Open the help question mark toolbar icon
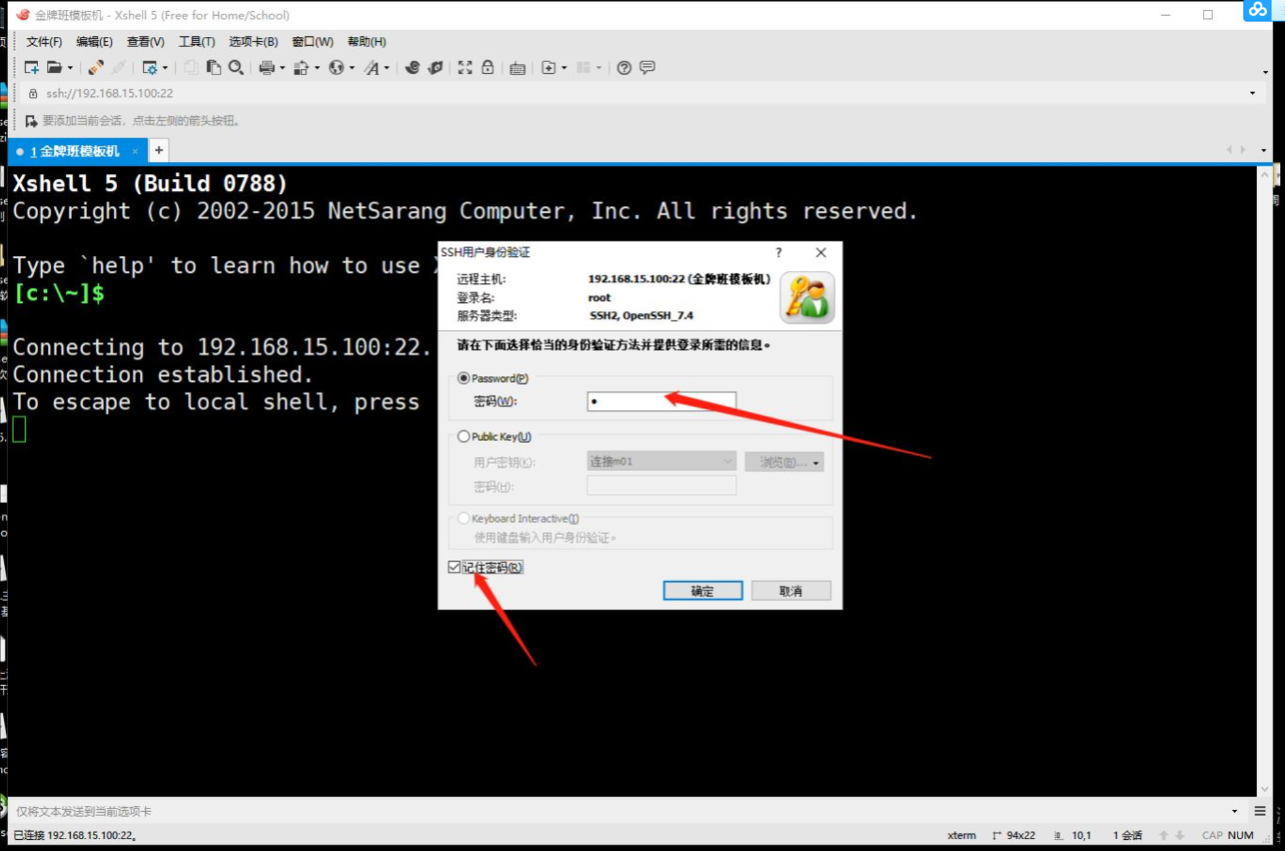The height and width of the screenshot is (851, 1285). (x=623, y=68)
